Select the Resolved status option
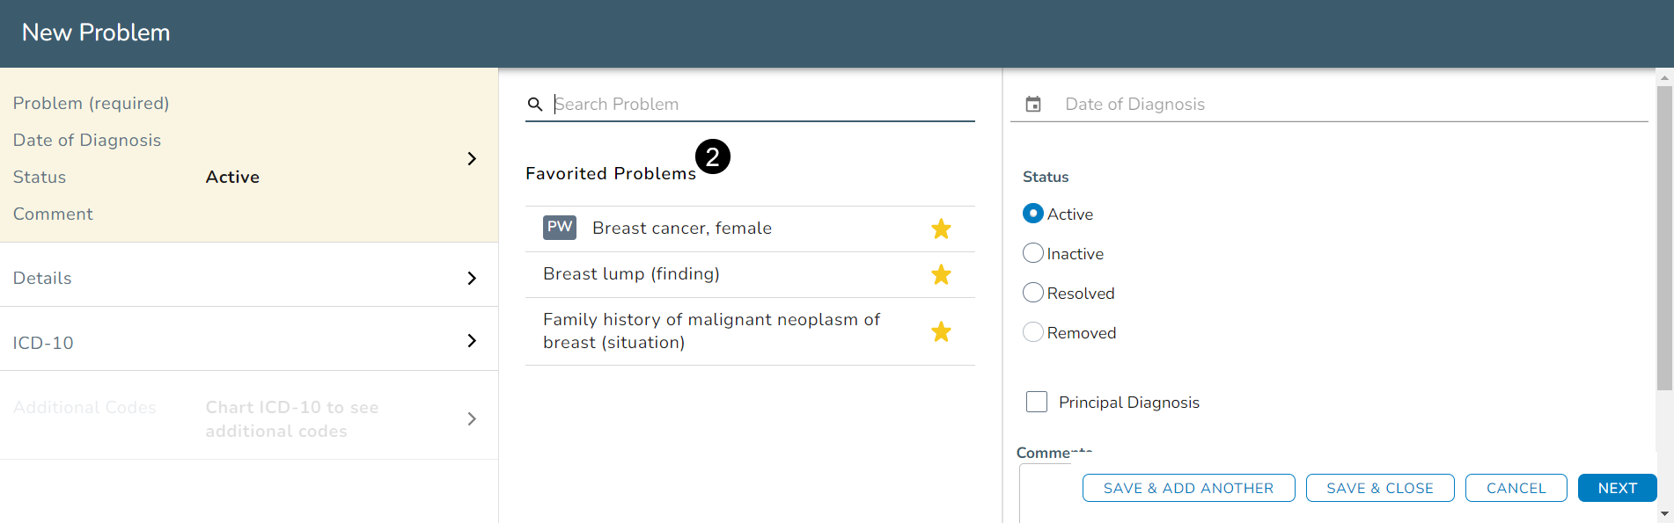This screenshot has width=1674, height=523. (x=1033, y=293)
